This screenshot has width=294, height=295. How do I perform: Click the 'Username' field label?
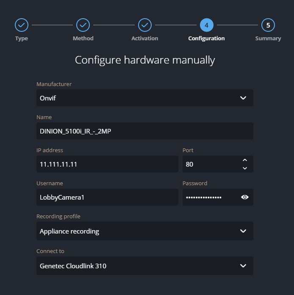click(50, 184)
